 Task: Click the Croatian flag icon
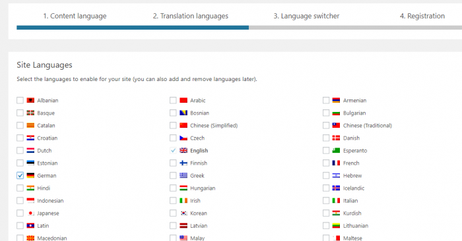(30, 138)
